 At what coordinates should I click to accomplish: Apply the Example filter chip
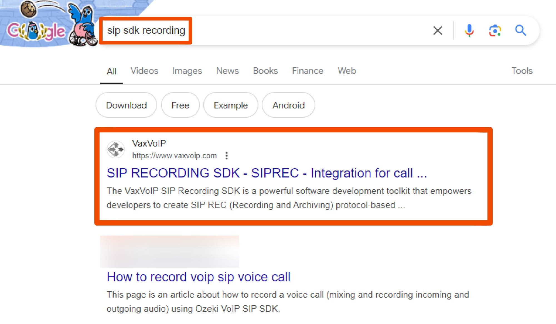(x=231, y=105)
